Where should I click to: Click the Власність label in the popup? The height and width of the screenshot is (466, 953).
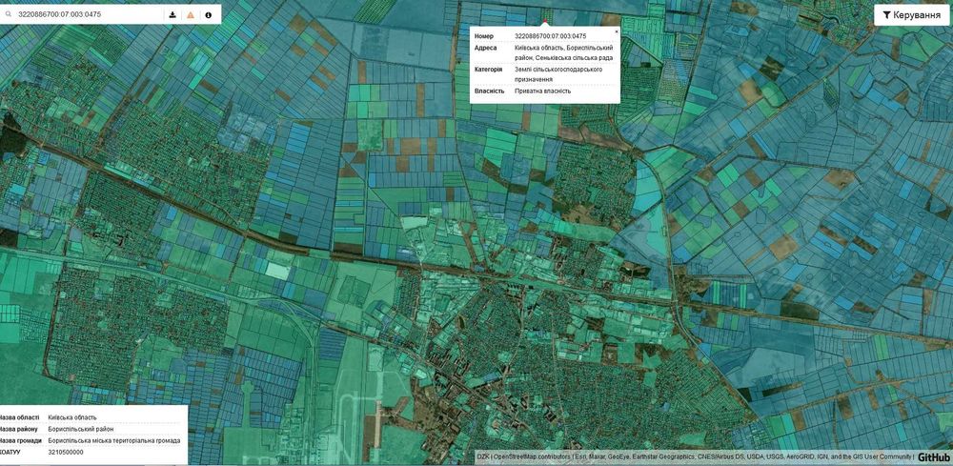[x=489, y=91]
